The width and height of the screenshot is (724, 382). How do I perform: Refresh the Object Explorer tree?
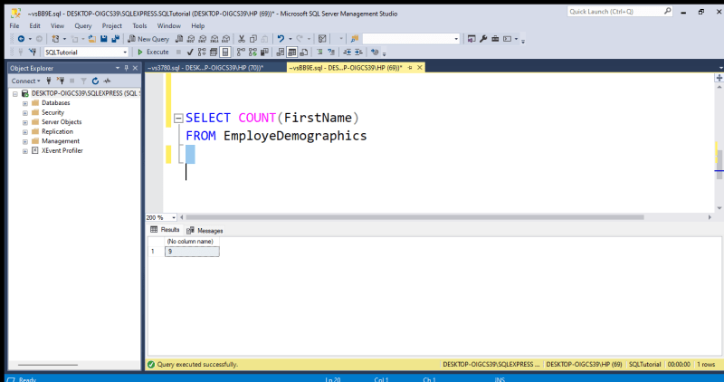point(95,81)
